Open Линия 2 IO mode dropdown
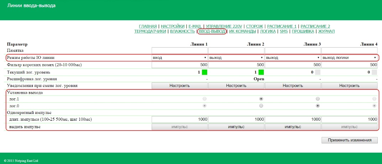Image resolution: width=382 pixels, height=164 pixels. 236,58
